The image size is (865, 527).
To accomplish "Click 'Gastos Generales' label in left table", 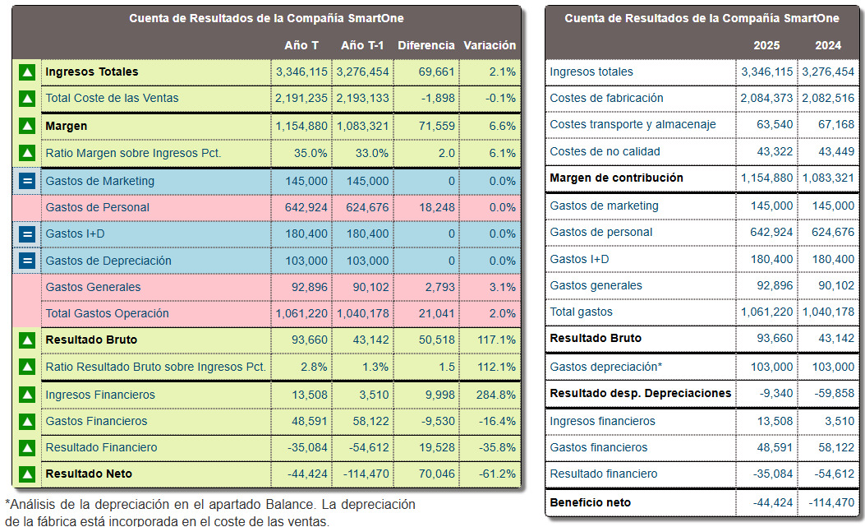I will 93,287.
